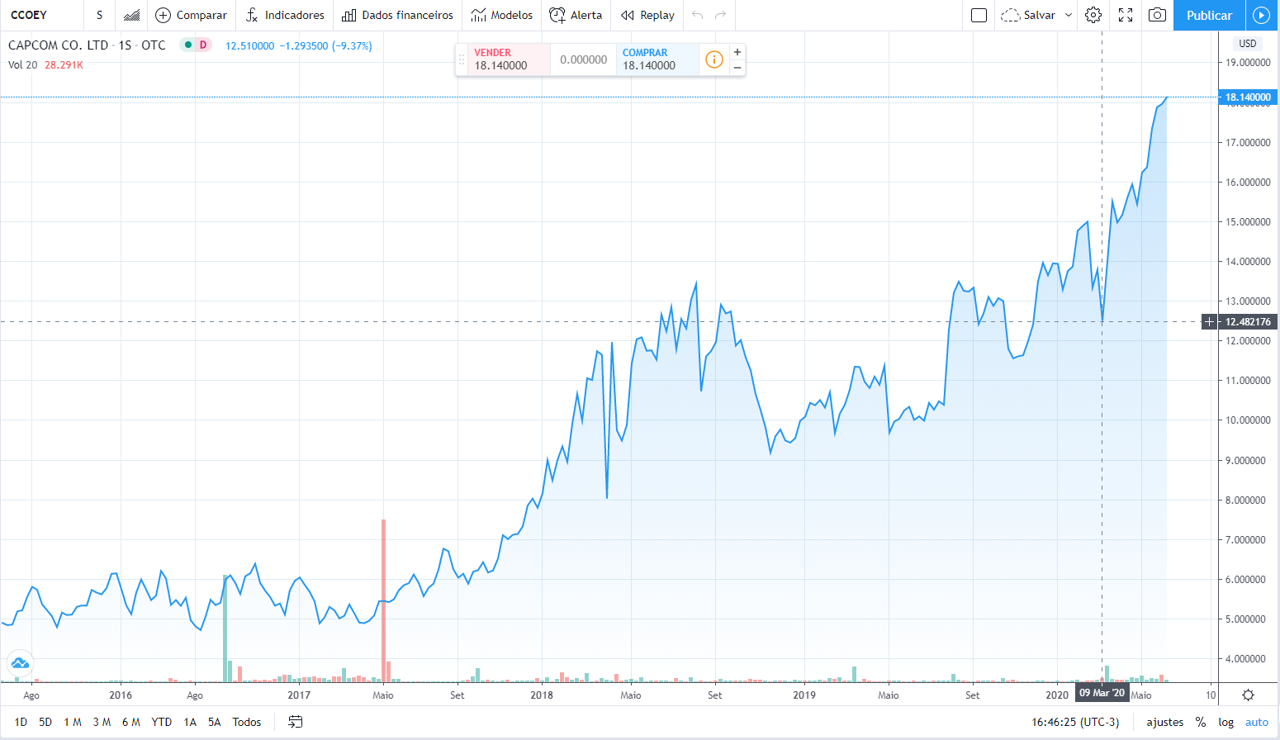This screenshot has width=1280, height=740.
Task: Change the S interval selector
Action: pos(100,15)
